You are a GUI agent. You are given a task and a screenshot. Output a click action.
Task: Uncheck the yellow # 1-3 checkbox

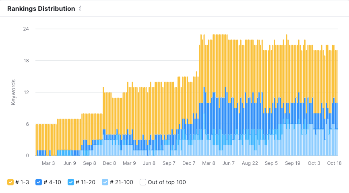(x=10, y=182)
